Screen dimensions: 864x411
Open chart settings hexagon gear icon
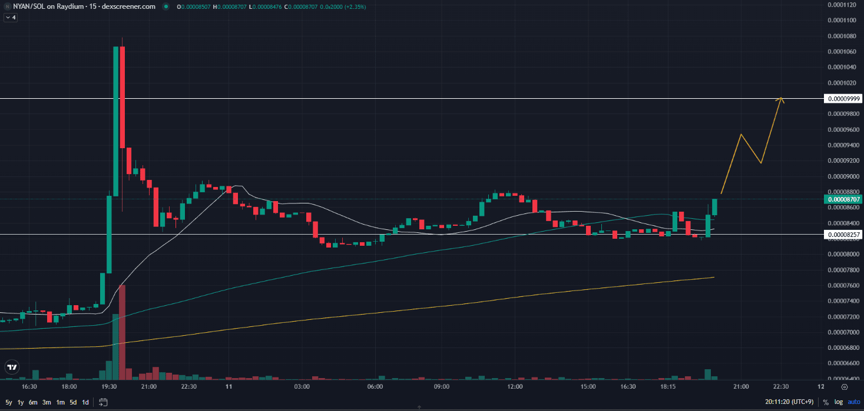coord(845,387)
